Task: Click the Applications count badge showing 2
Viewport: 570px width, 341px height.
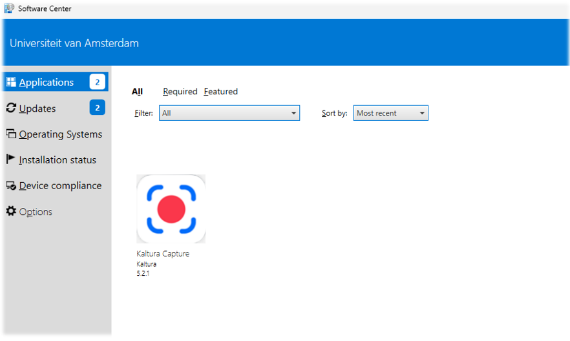Action: pyautogui.click(x=97, y=82)
